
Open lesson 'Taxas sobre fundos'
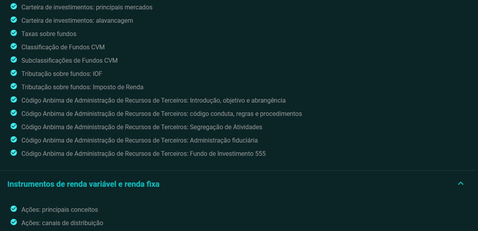(49, 34)
